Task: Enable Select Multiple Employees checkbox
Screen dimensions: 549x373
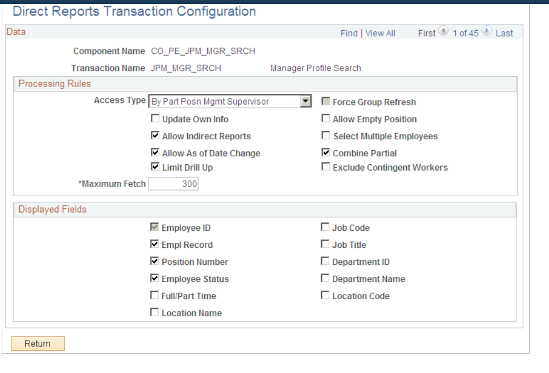Action: tap(325, 136)
